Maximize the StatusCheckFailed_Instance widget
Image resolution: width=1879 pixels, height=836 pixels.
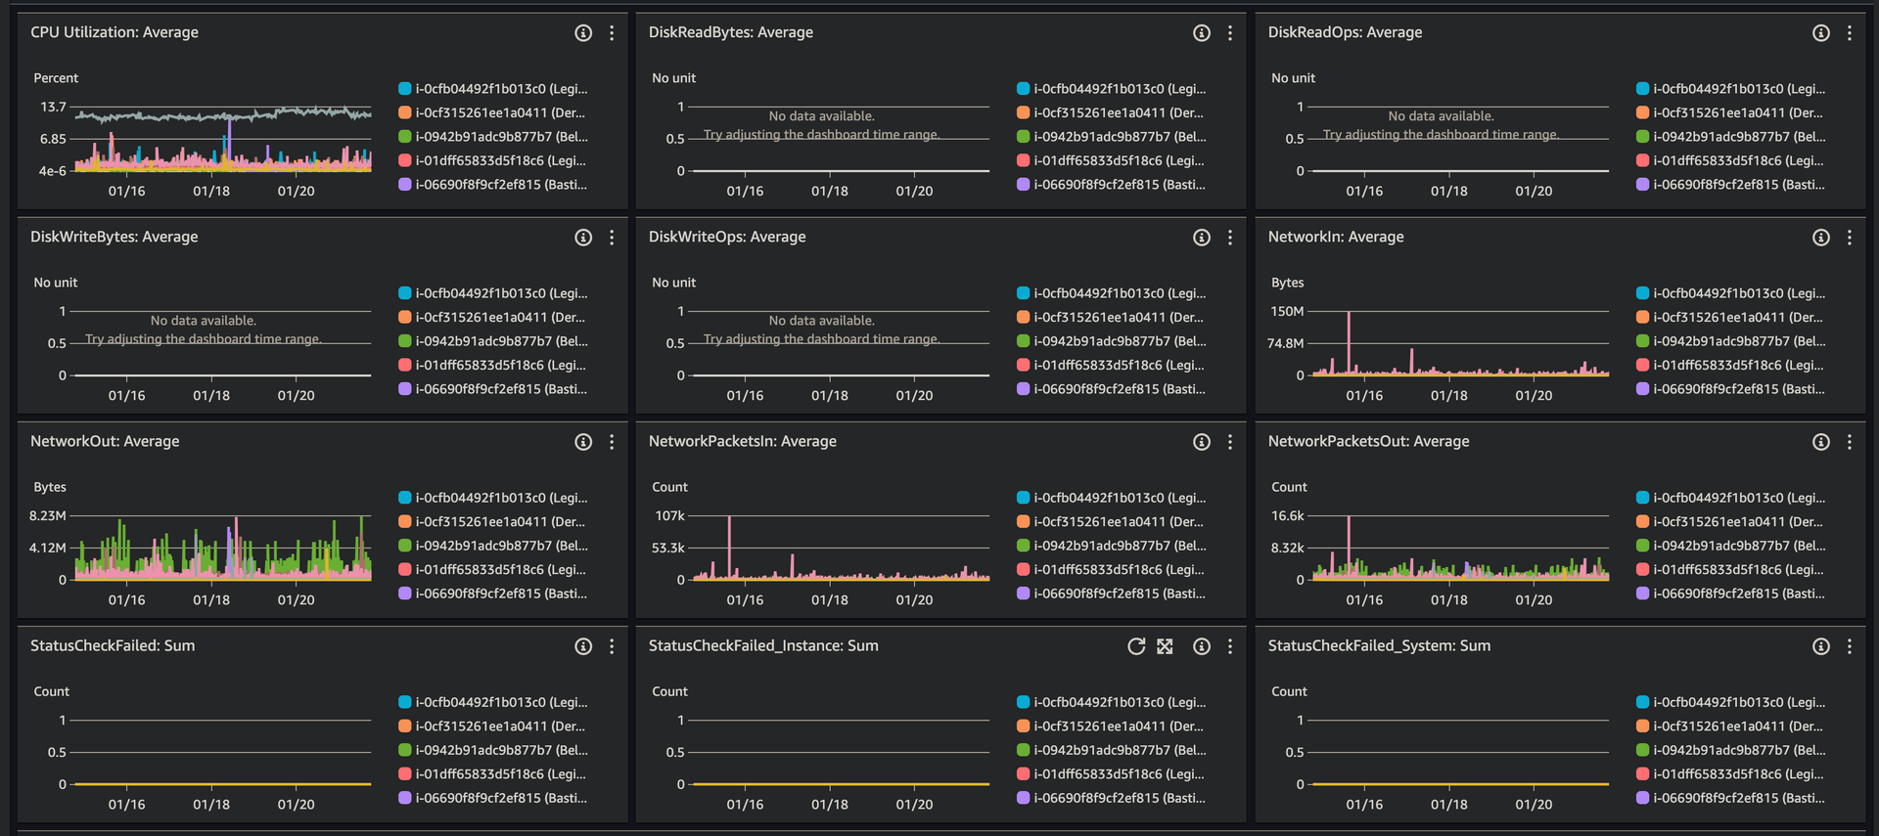tap(1165, 646)
